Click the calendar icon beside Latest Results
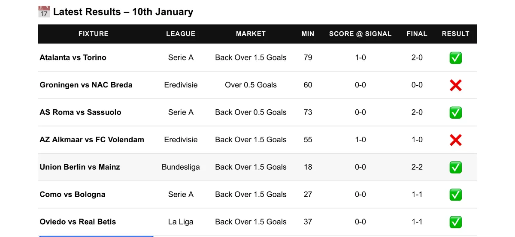The height and width of the screenshot is (237, 515). click(44, 12)
